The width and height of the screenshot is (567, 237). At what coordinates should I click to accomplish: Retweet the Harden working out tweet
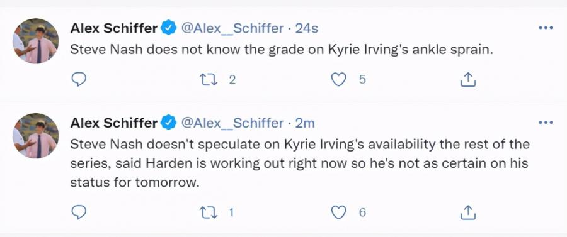pos(209,212)
